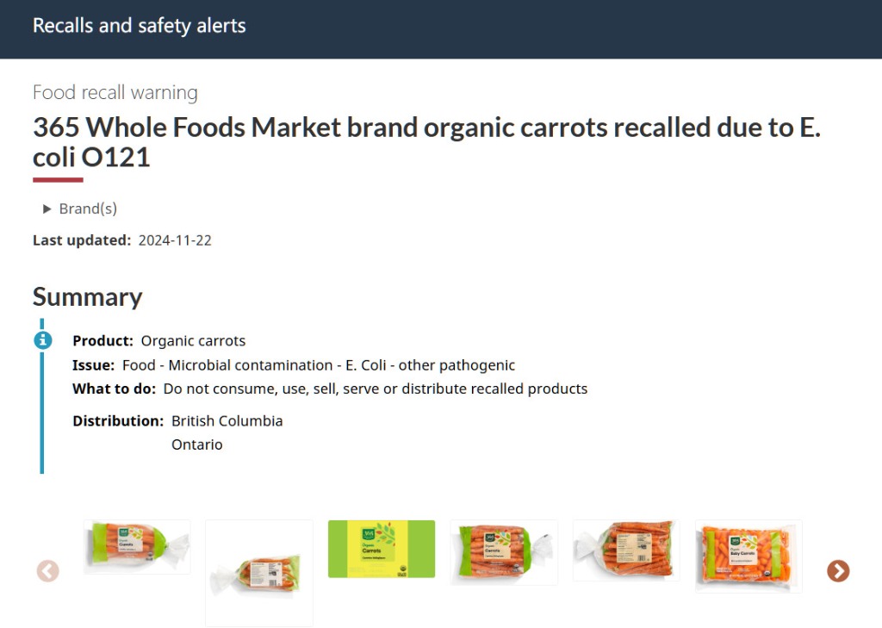882x628 pixels.
Task: Expand the Brand(s) disclosure triangle
Action: tap(47, 209)
